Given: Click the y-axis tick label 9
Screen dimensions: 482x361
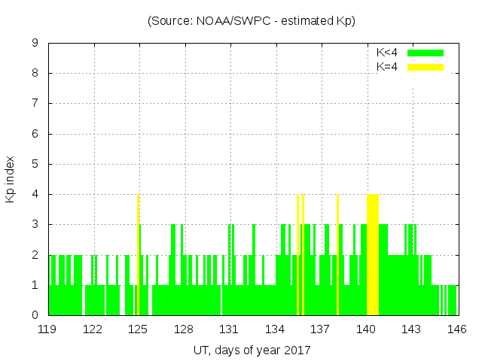Looking at the screenshot, I should click(35, 44).
